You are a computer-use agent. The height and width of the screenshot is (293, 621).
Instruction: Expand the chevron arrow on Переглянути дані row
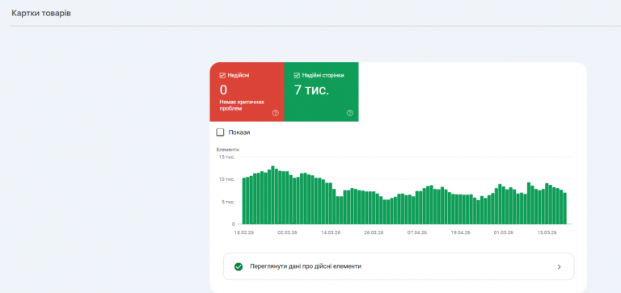[560, 267]
